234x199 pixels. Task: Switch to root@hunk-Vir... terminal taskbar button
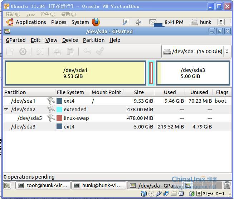click(x=43, y=185)
